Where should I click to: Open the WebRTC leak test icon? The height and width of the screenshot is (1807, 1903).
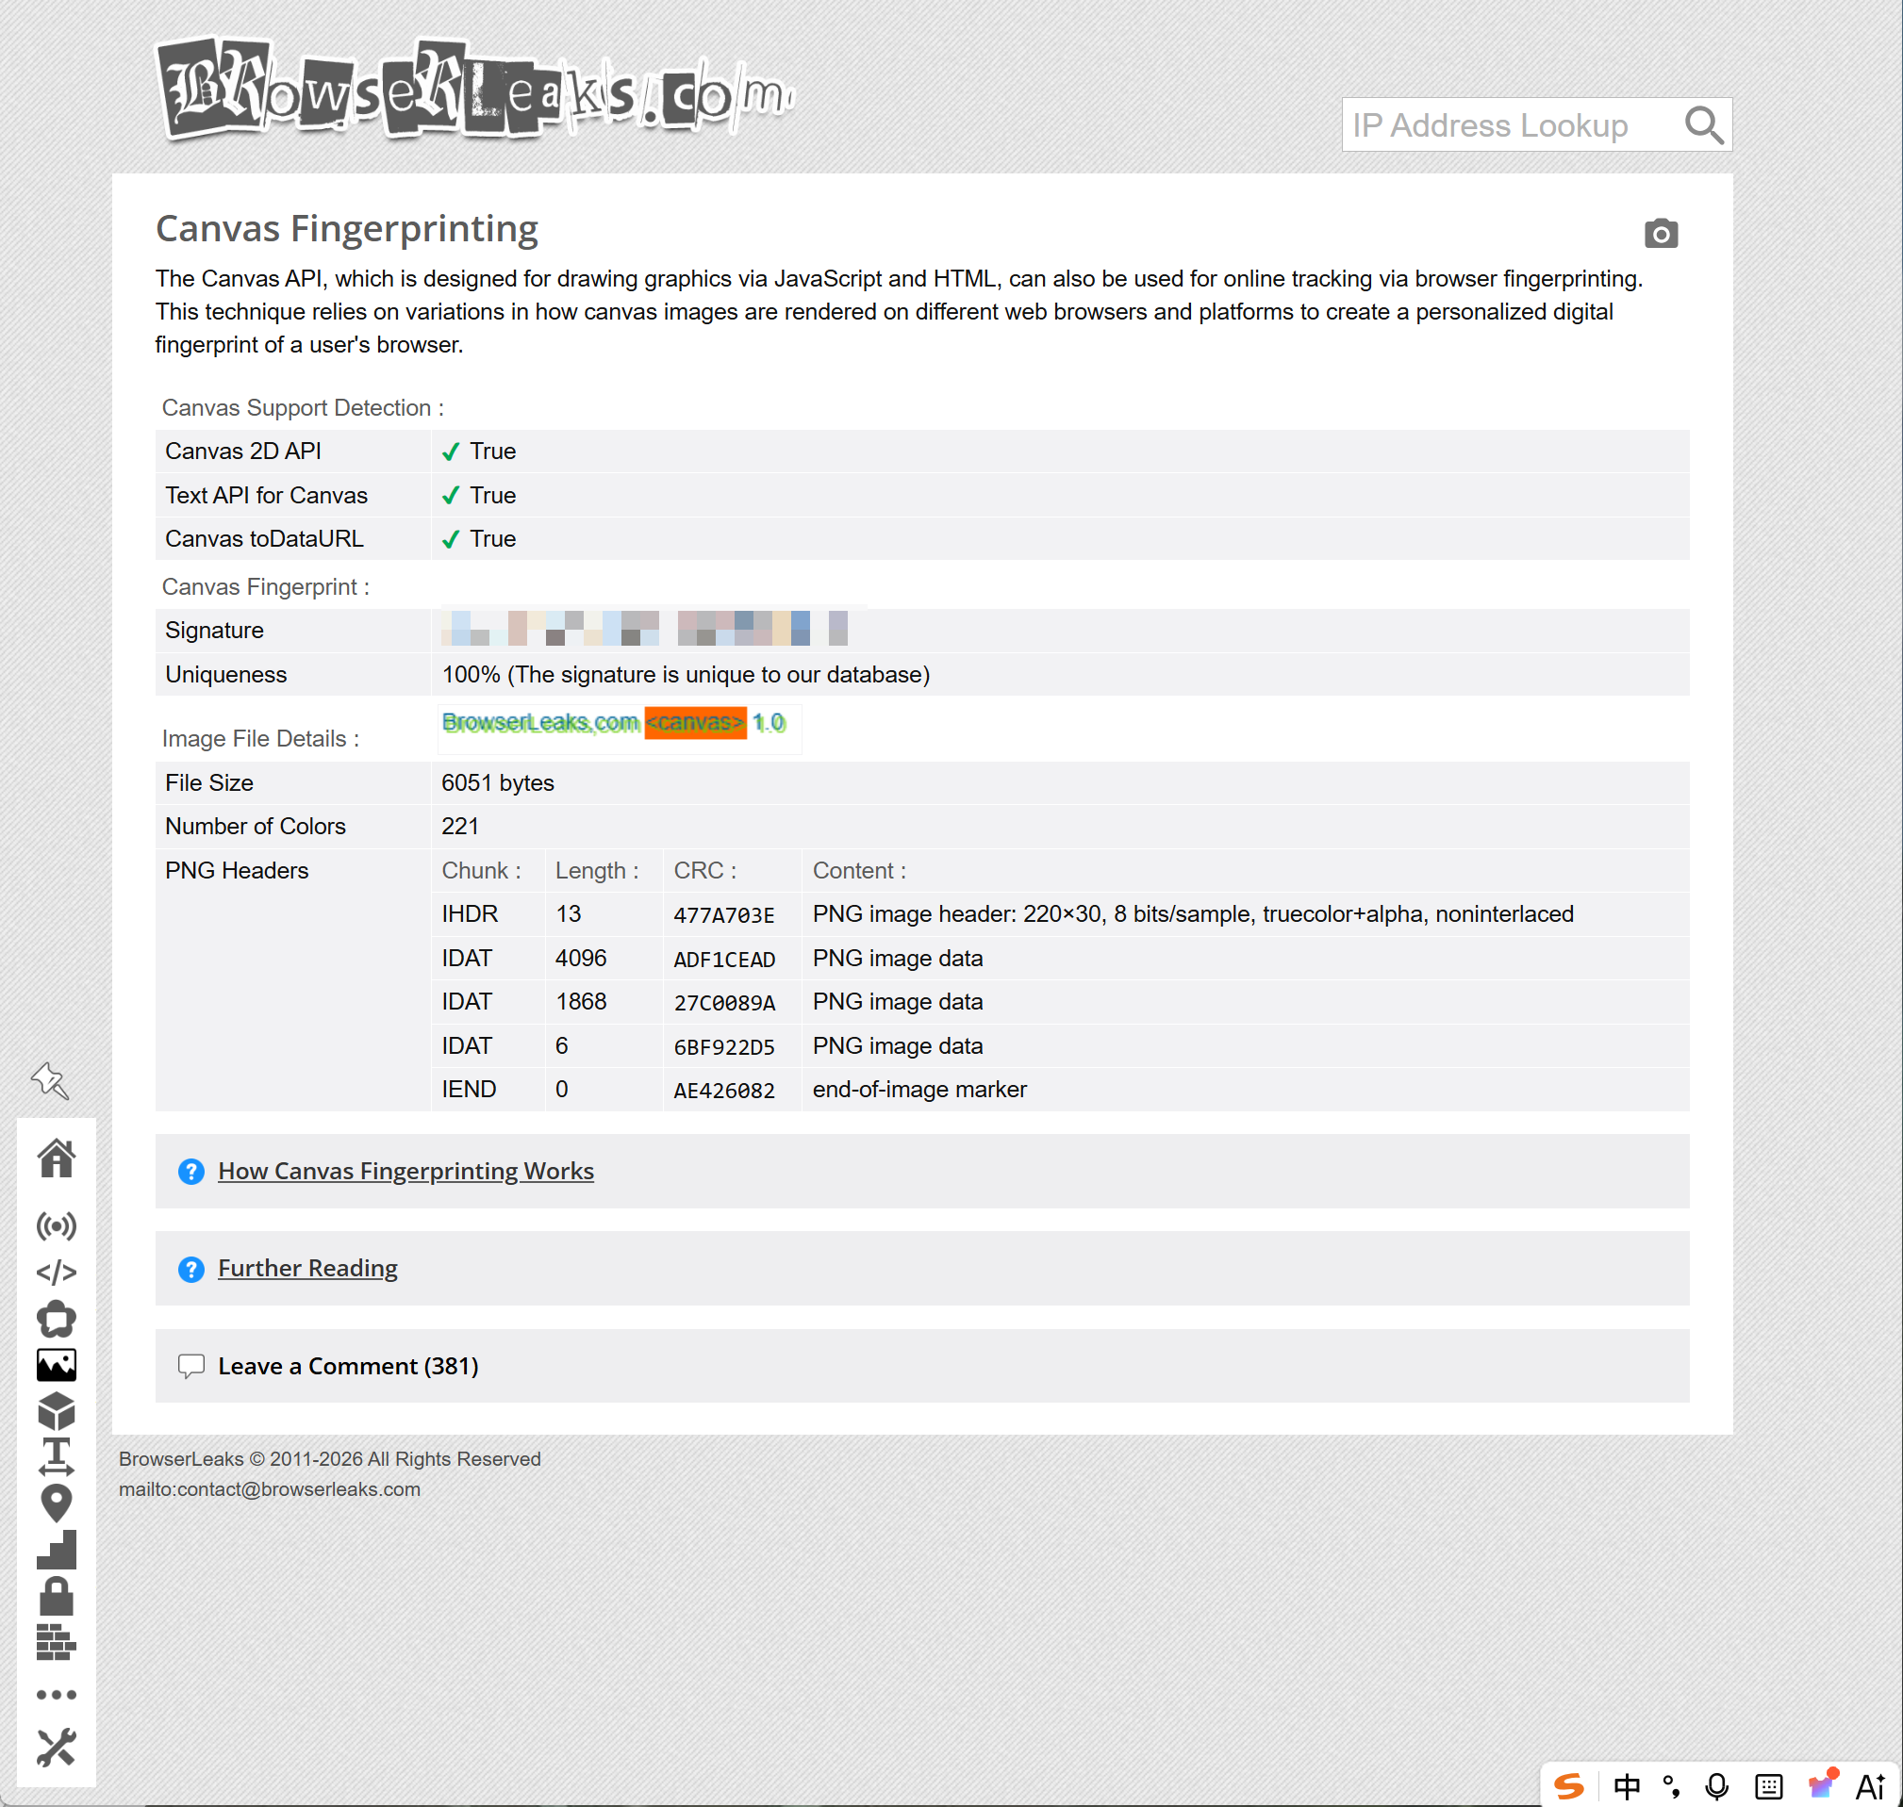click(x=56, y=1319)
